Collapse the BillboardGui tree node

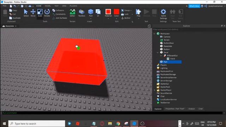[x=161, y=56]
